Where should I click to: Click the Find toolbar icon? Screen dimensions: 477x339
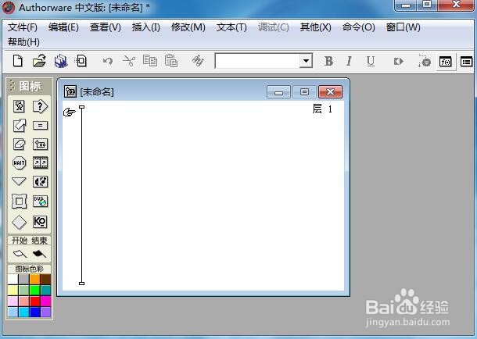(x=198, y=61)
